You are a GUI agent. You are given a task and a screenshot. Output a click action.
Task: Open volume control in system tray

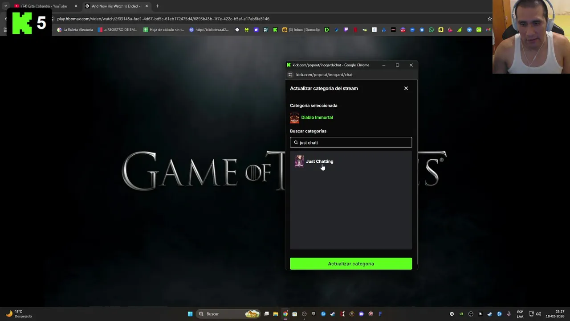click(538, 314)
